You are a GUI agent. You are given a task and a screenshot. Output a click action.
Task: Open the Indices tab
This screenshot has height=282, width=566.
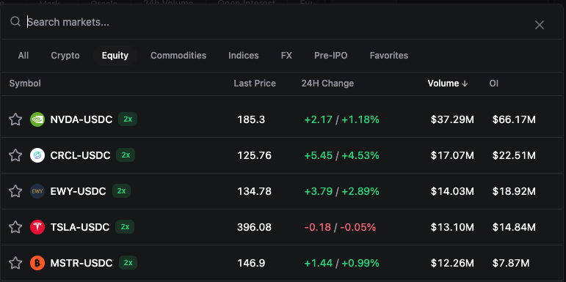244,56
